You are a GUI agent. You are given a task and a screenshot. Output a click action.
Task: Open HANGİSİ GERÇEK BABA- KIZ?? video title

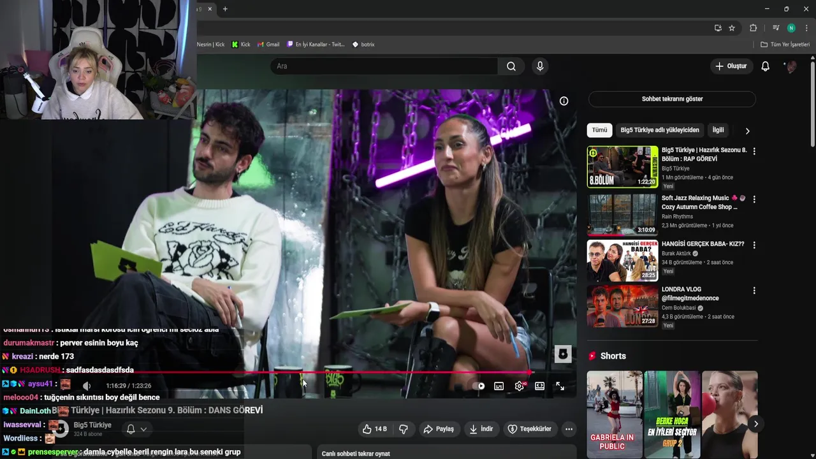point(703,244)
